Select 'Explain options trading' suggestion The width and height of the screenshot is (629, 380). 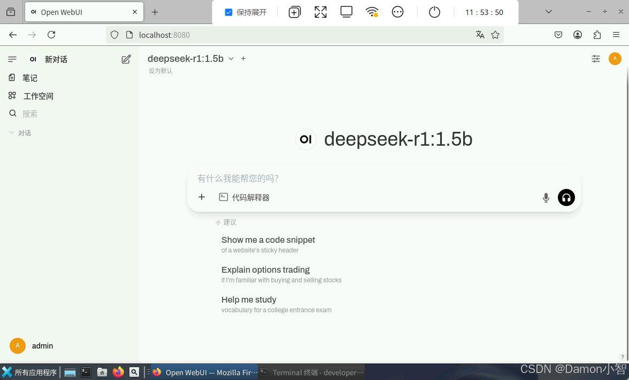click(281, 274)
